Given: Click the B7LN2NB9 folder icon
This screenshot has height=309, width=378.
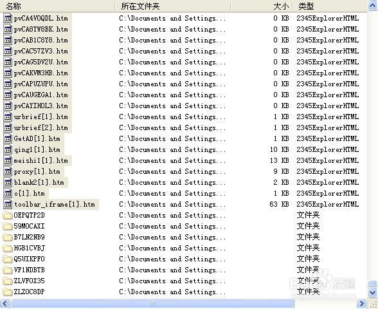Looking at the screenshot, I should [x=8, y=237].
